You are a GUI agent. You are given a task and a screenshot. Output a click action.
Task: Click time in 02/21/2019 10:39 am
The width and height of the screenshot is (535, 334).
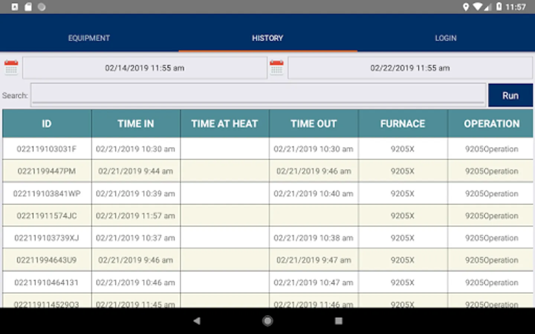[x=136, y=193]
